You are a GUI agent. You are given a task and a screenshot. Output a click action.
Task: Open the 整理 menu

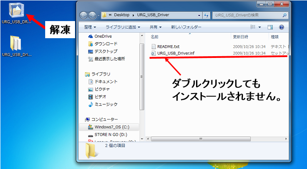90,27
